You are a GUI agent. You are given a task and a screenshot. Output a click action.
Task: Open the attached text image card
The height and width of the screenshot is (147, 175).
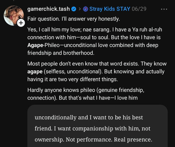(97, 126)
